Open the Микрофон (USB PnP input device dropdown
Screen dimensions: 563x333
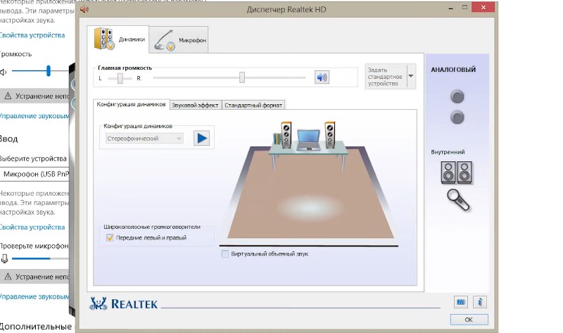click(x=34, y=174)
